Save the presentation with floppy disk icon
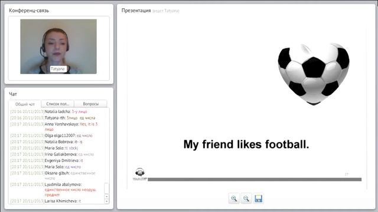 258,198
